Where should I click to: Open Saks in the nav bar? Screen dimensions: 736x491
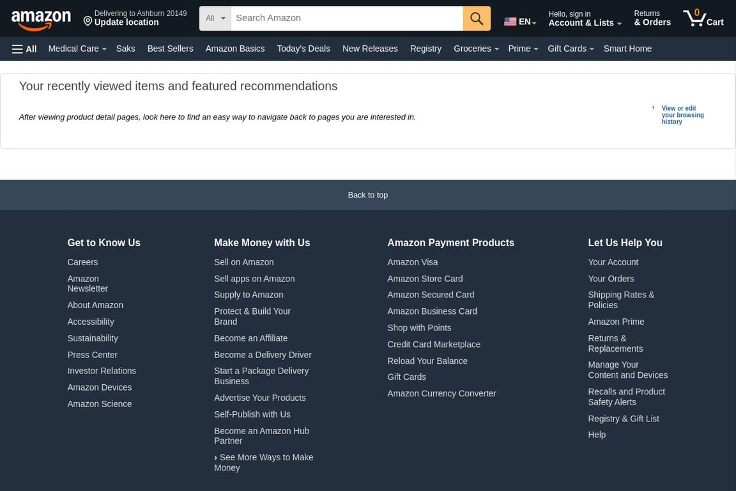click(125, 49)
